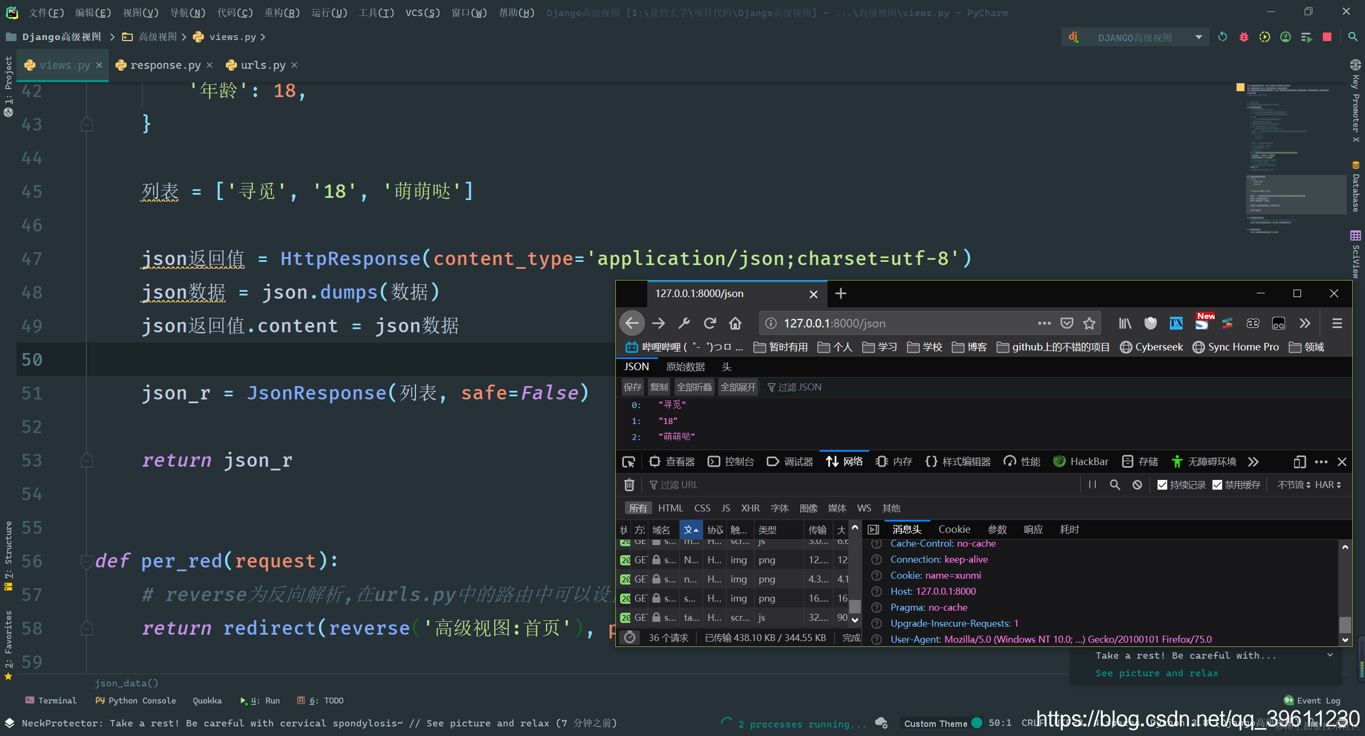Switch to response.py editor tab
This screenshot has width=1365, height=736.
pyautogui.click(x=165, y=65)
